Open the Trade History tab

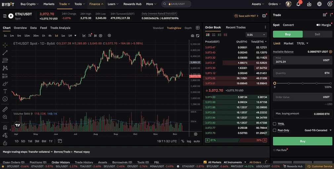click(84, 162)
